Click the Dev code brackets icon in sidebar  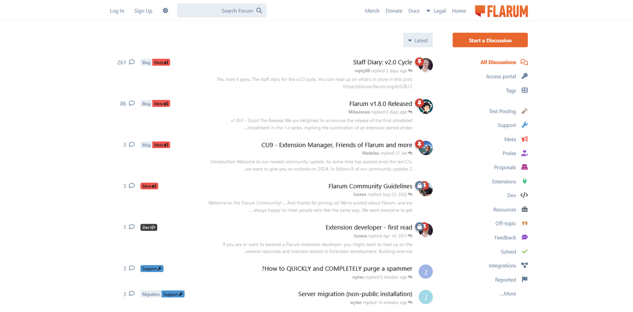[524, 195]
